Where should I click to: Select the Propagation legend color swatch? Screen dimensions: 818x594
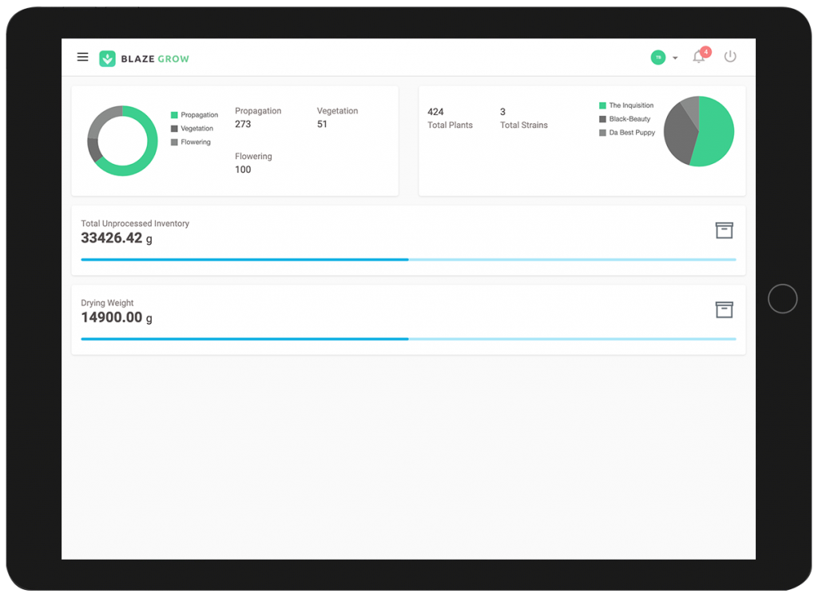[174, 115]
